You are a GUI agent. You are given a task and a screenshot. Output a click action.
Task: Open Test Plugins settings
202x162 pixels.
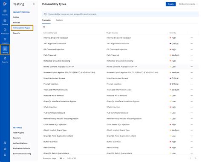(x=19, y=133)
